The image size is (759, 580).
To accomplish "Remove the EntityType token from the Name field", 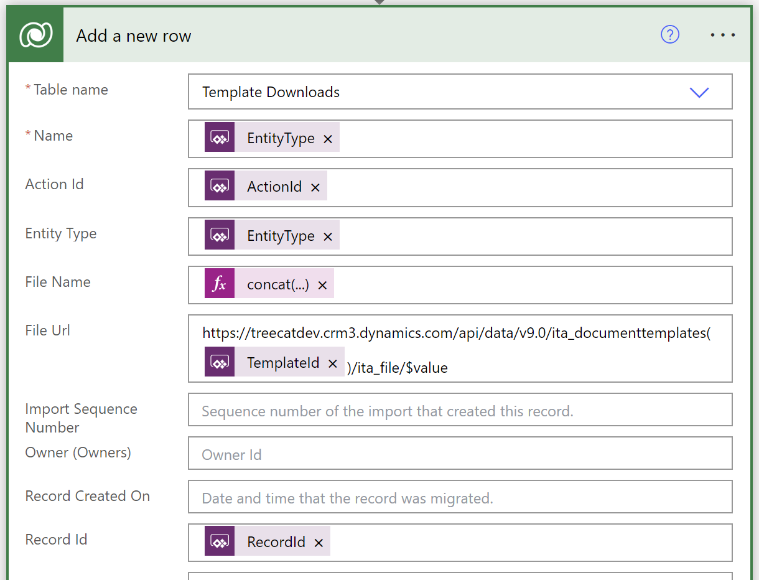I will [x=328, y=139].
